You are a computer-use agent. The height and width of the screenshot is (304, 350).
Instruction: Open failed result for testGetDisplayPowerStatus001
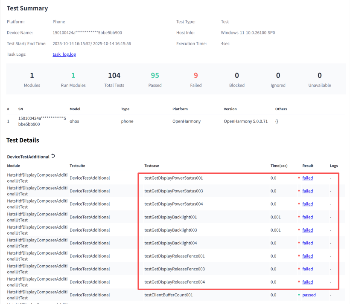click(x=308, y=178)
